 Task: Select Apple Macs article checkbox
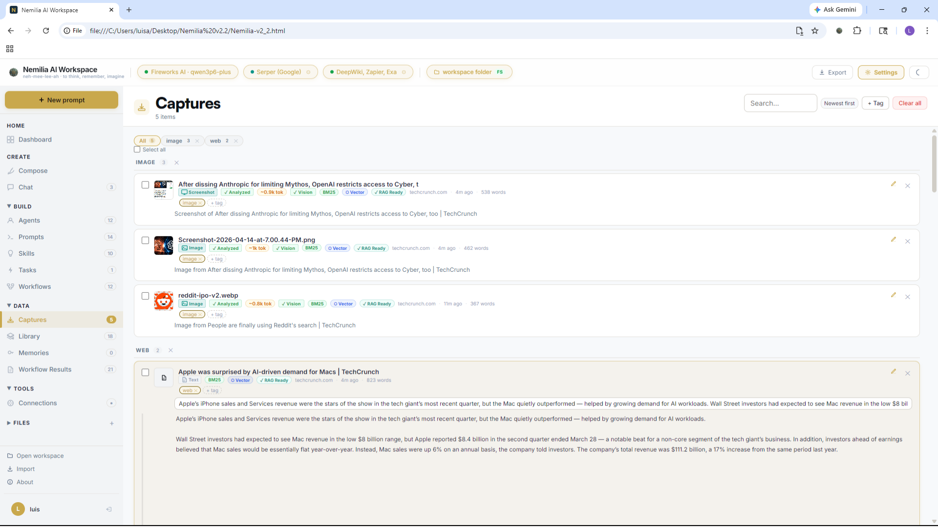[145, 373]
